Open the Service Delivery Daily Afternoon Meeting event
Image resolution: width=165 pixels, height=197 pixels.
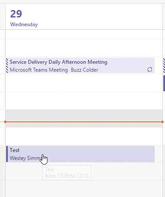(x=80, y=66)
